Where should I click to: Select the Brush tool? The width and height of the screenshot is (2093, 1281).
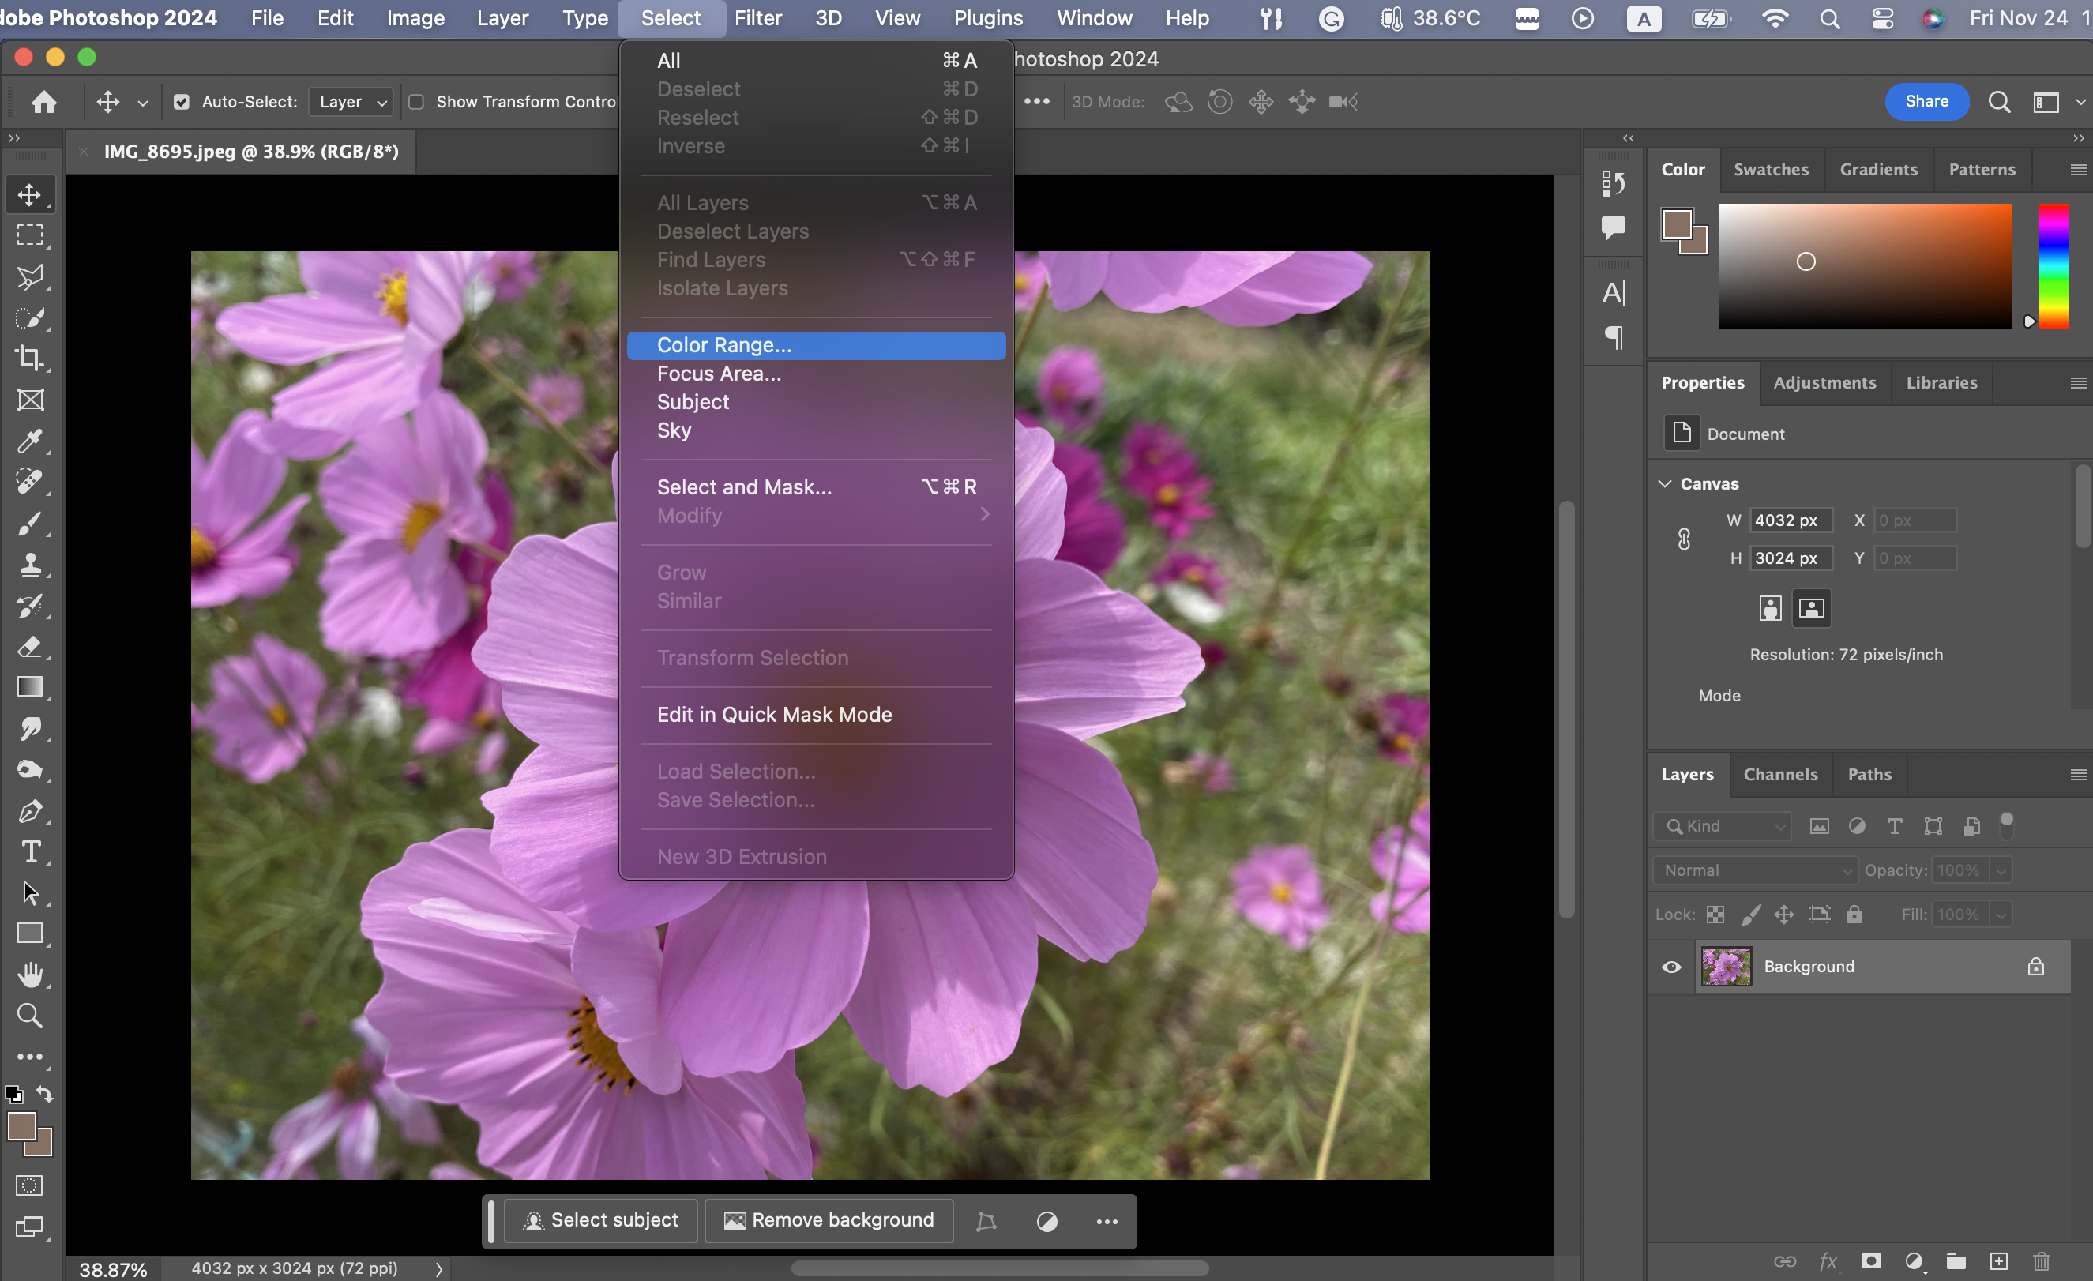[30, 524]
